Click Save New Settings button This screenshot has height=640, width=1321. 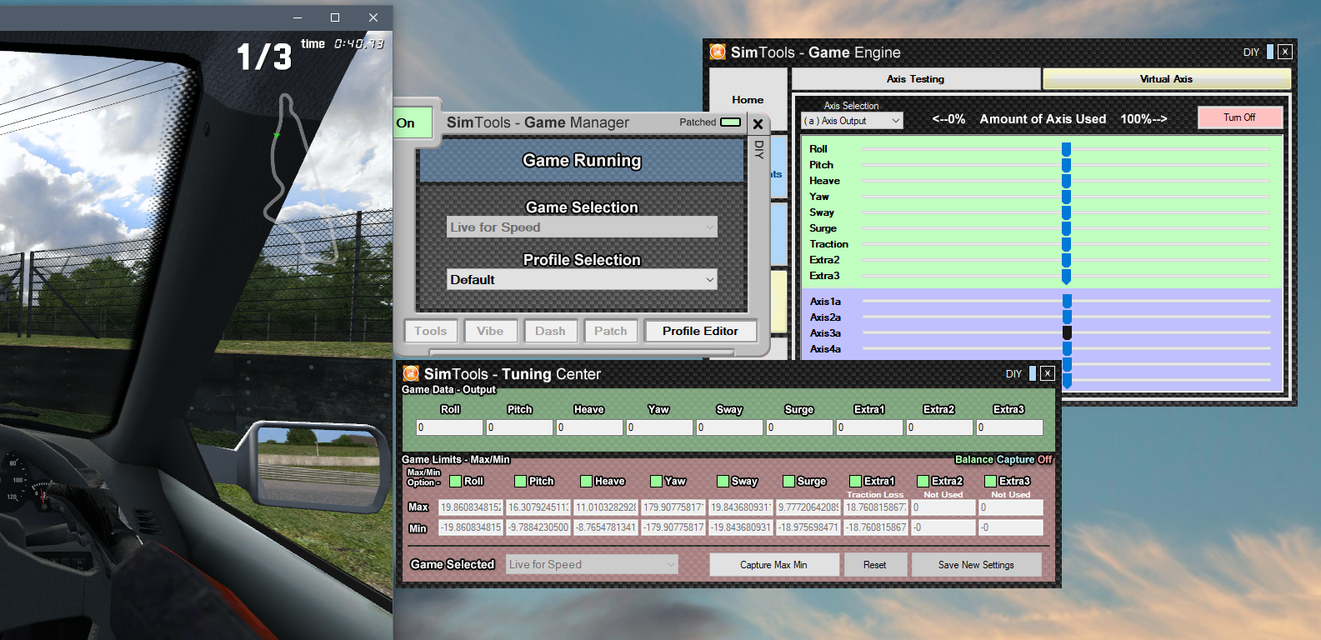click(976, 564)
